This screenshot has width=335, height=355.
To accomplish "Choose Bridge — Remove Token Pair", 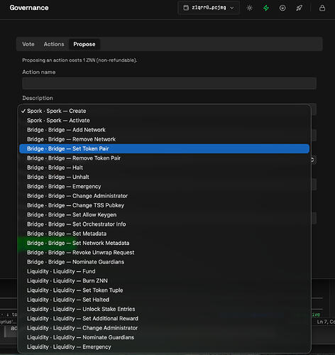I will coord(164,158).
